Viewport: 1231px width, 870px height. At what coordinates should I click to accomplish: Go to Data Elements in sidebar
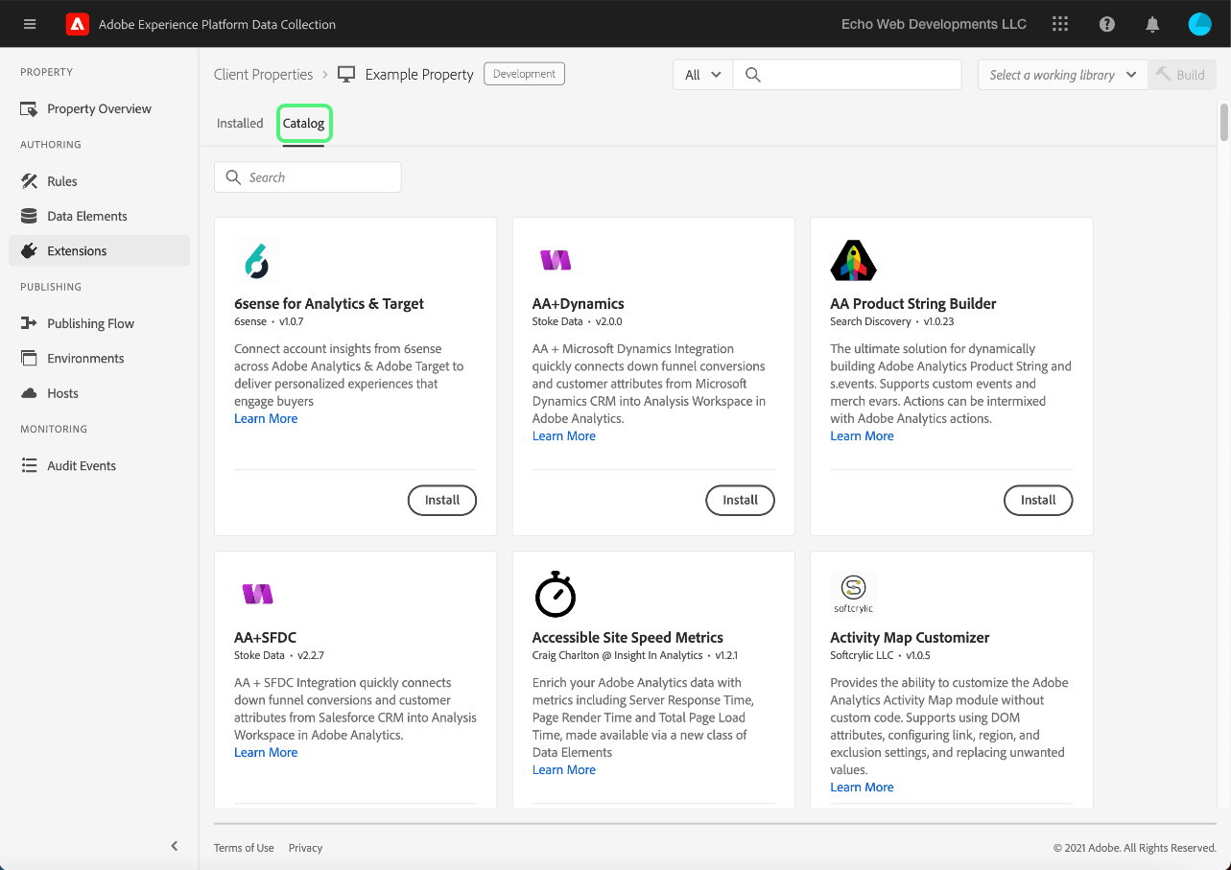[86, 216]
